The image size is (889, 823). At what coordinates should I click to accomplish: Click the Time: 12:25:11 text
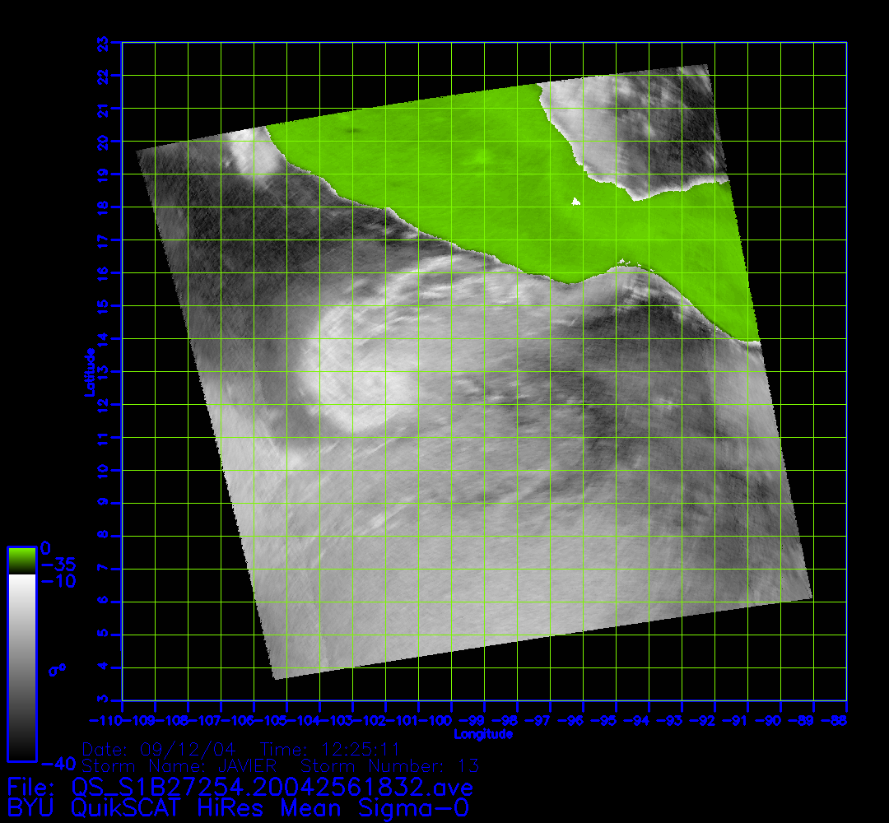coord(329,750)
